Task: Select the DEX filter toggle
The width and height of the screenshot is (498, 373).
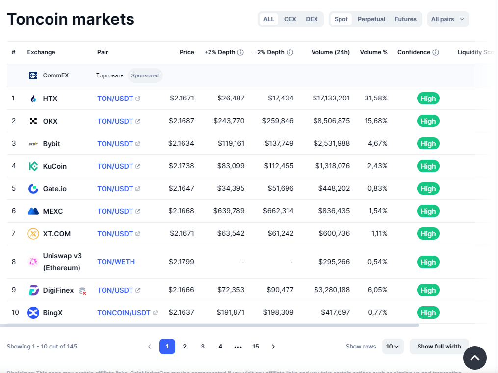Action: [x=312, y=19]
